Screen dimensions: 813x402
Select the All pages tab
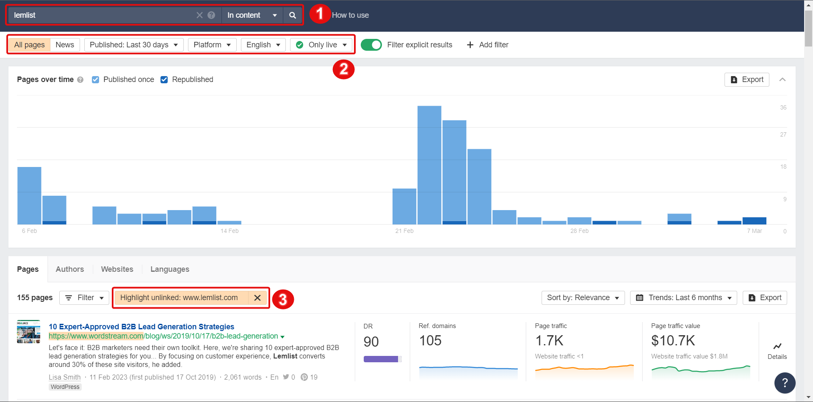coord(29,45)
